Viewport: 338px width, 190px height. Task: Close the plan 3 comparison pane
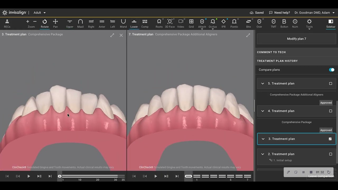click(x=121, y=35)
